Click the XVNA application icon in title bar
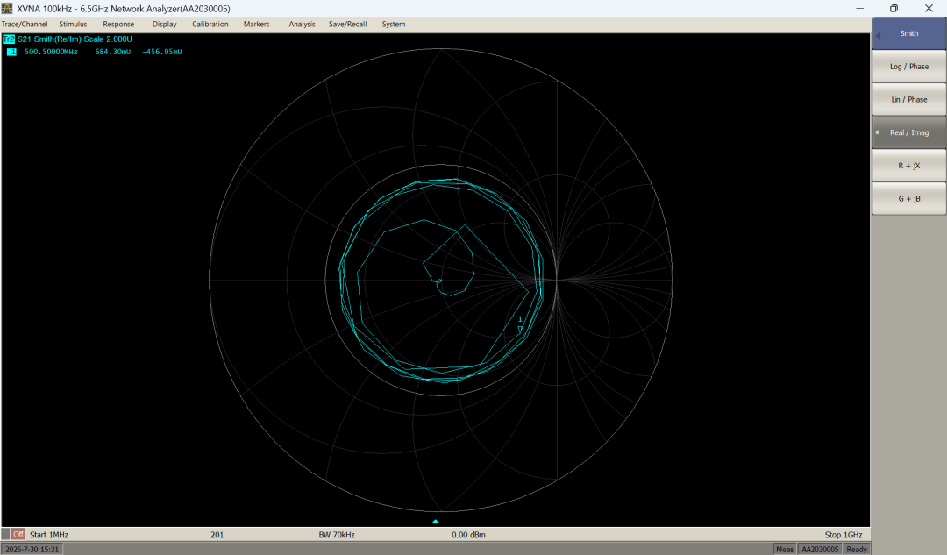The width and height of the screenshot is (947, 555). pos(7,9)
